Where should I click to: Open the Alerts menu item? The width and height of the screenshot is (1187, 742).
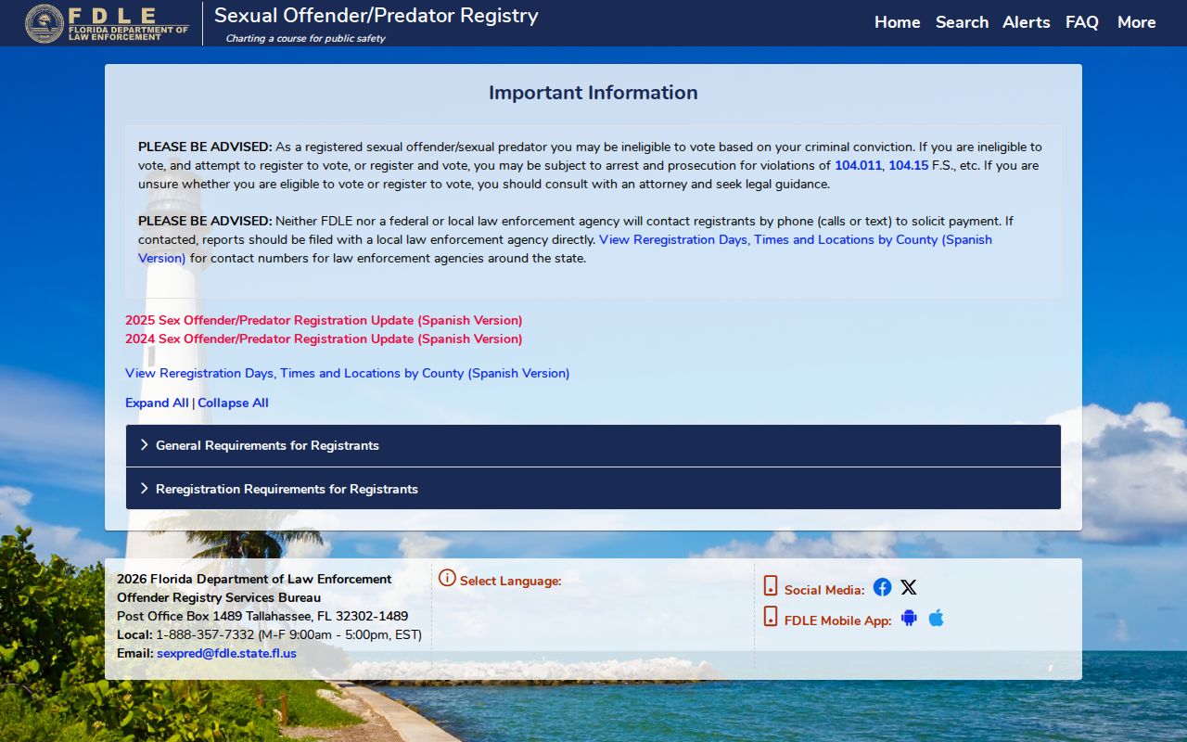point(1027,22)
